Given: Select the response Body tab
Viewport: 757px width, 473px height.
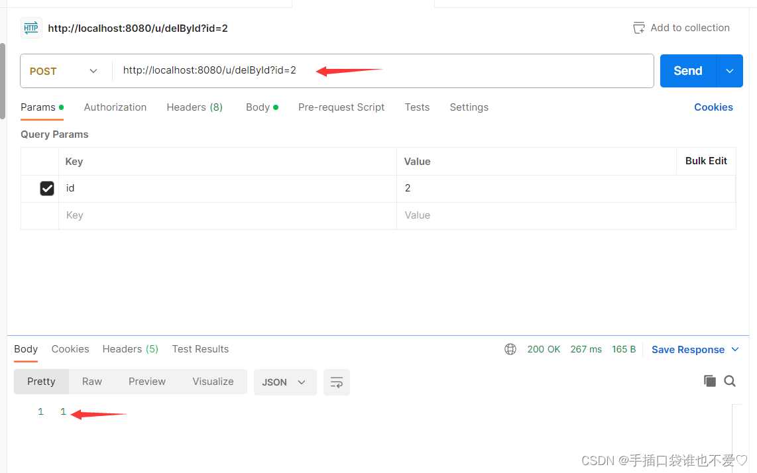Looking at the screenshot, I should coord(26,349).
